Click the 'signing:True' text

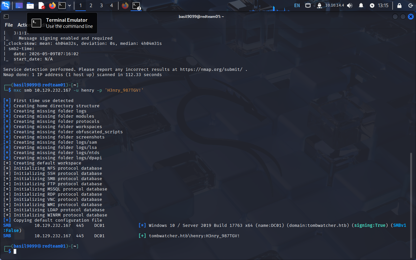point(370,226)
